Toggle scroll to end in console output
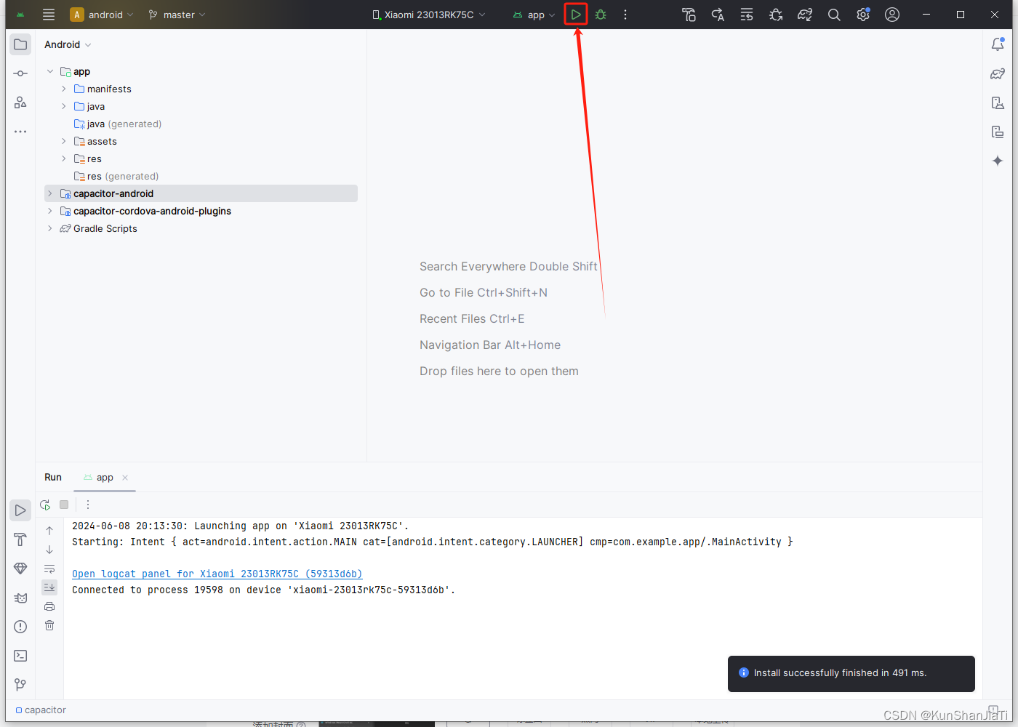Screen dimensions: 1018x727 pyautogui.click(x=49, y=587)
